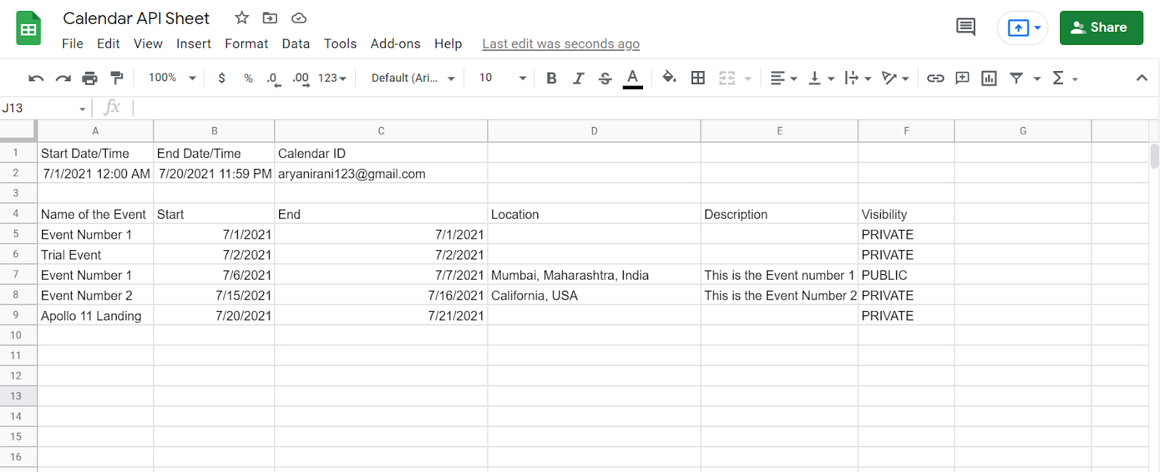
Task: Format as currency with dollar icon
Action: tap(222, 78)
